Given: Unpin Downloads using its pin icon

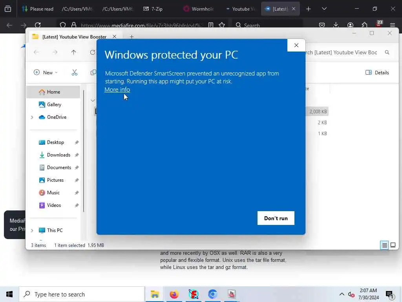Looking at the screenshot, I should (x=77, y=155).
